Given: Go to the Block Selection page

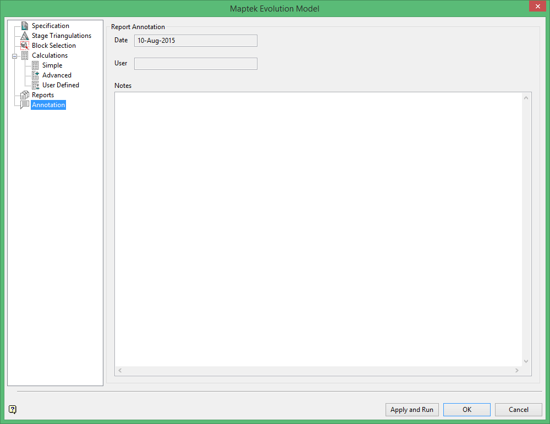Looking at the screenshot, I should pos(54,46).
